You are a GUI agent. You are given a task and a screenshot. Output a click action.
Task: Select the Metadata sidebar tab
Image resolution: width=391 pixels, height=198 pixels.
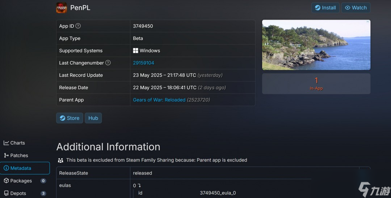click(25, 168)
